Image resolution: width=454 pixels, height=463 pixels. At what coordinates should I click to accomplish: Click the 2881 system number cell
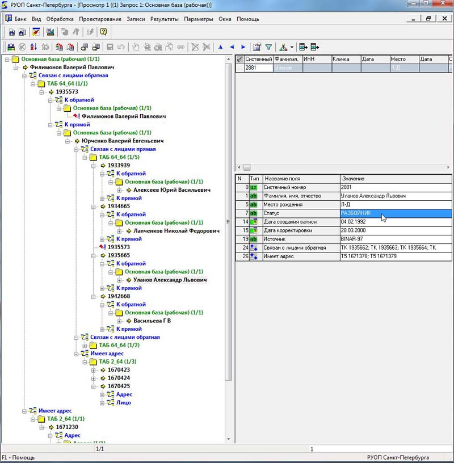[258, 68]
